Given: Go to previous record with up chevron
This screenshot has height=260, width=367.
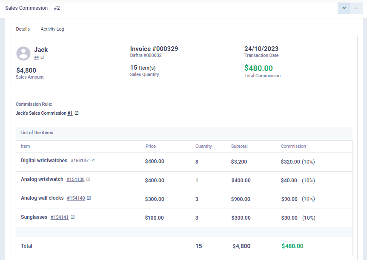Looking at the screenshot, I should [x=356, y=8].
